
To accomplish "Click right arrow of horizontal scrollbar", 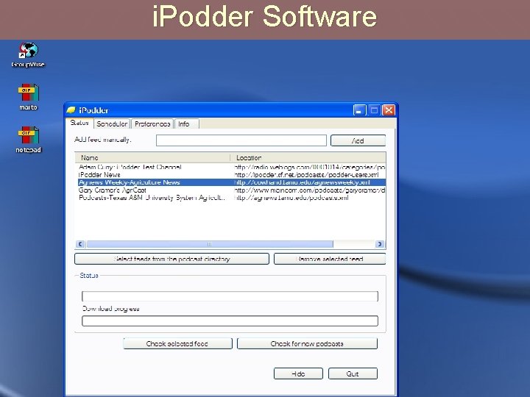I will pyautogui.click(x=380, y=244).
